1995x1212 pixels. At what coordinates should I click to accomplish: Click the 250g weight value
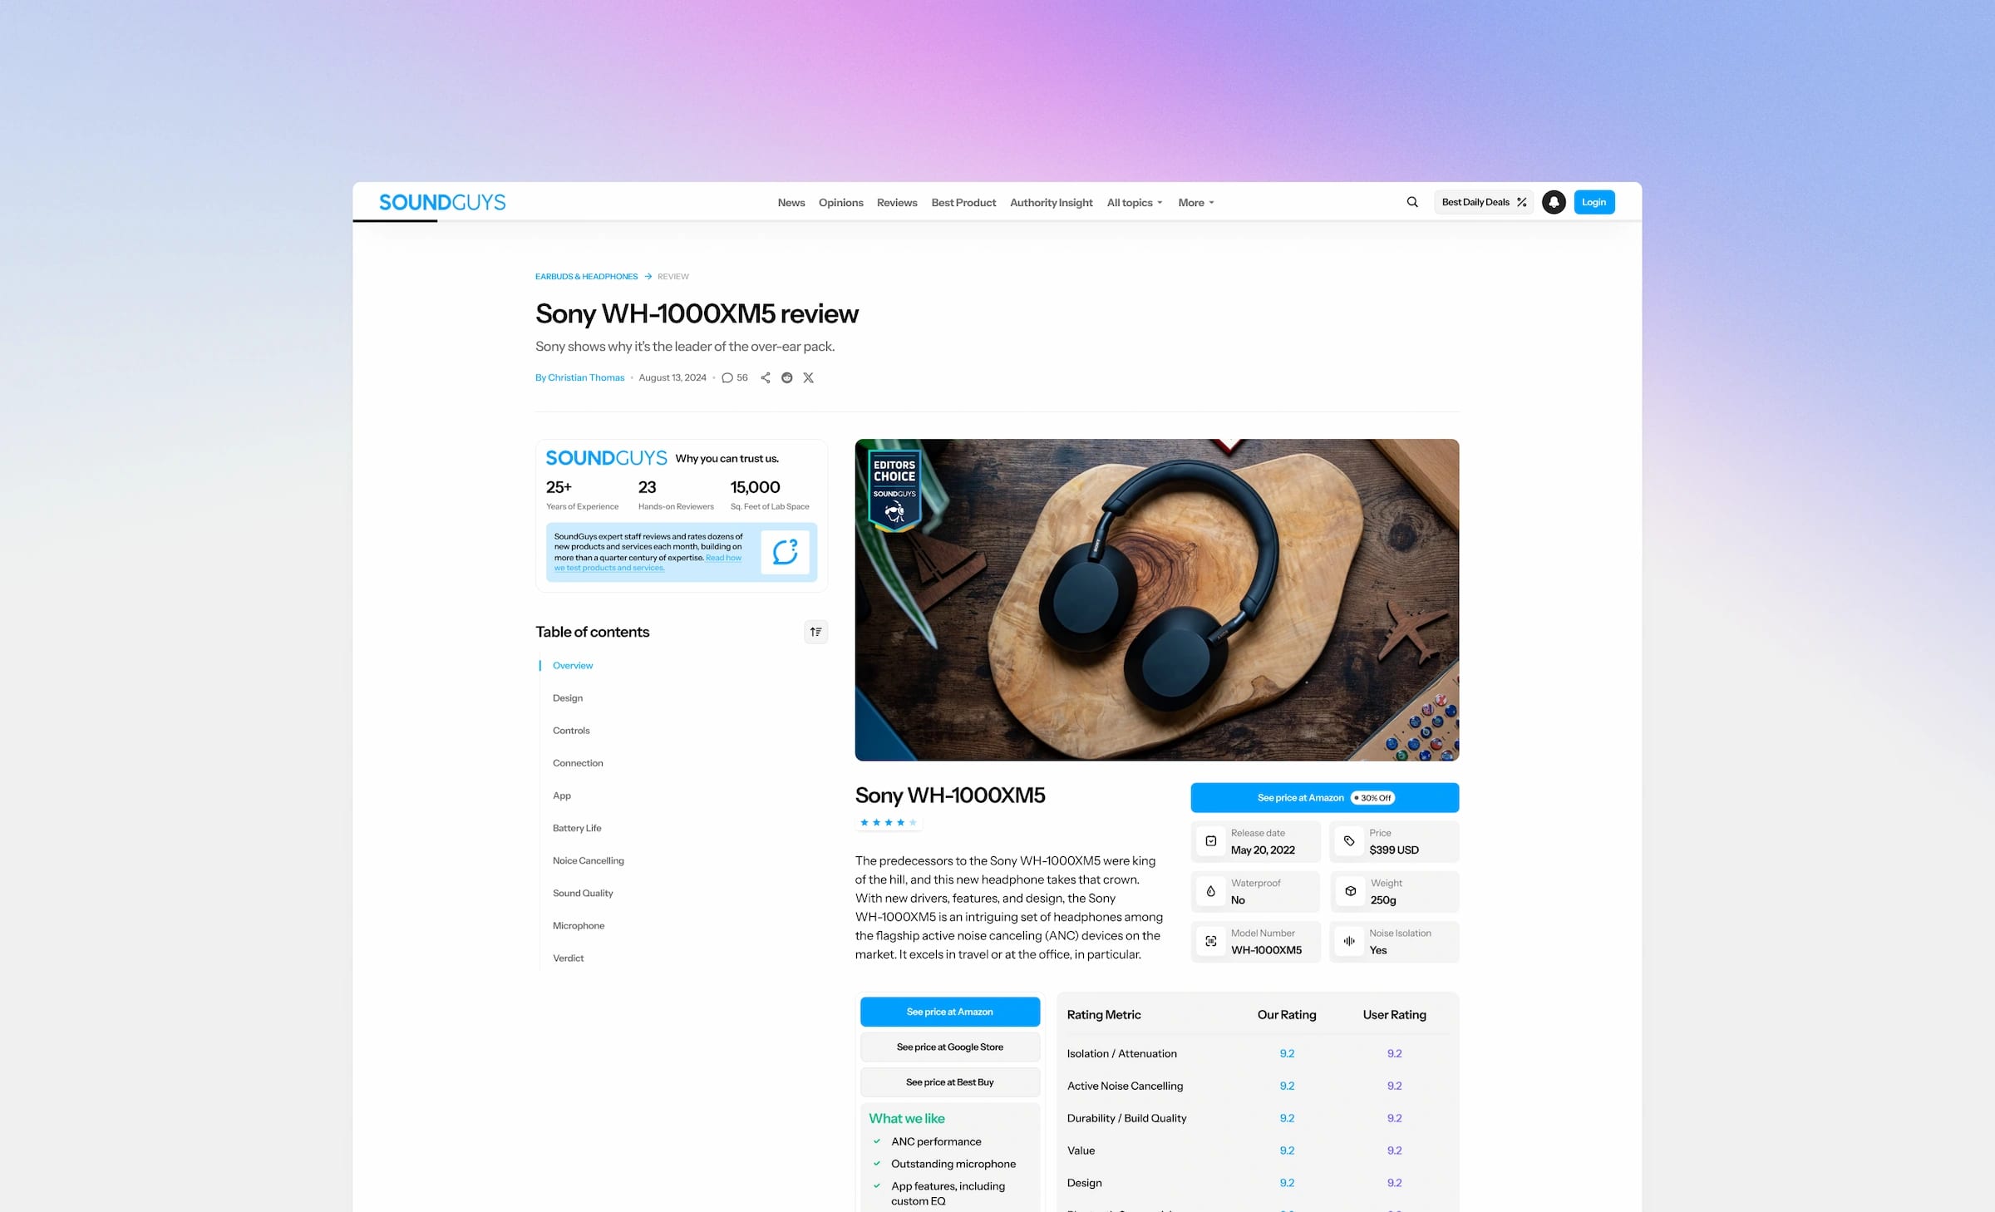click(1383, 900)
